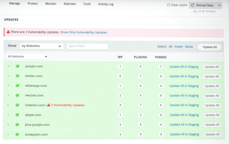Open the Manage menu
The height and width of the screenshot is (144, 229).
(x=15, y=3)
